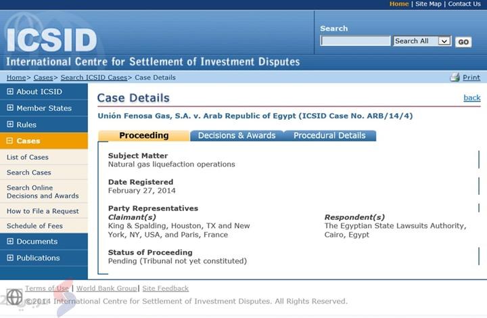This screenshot has height=318, width=487.
Task: Expand the Member States section
Action: pos(10,108)
